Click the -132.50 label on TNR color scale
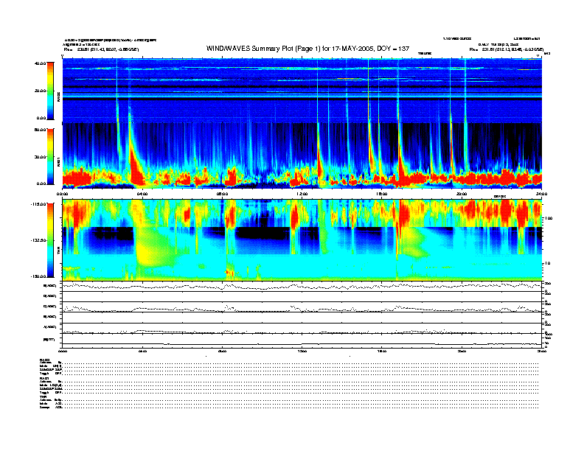The image size is (584, 451). coord(38,240)
